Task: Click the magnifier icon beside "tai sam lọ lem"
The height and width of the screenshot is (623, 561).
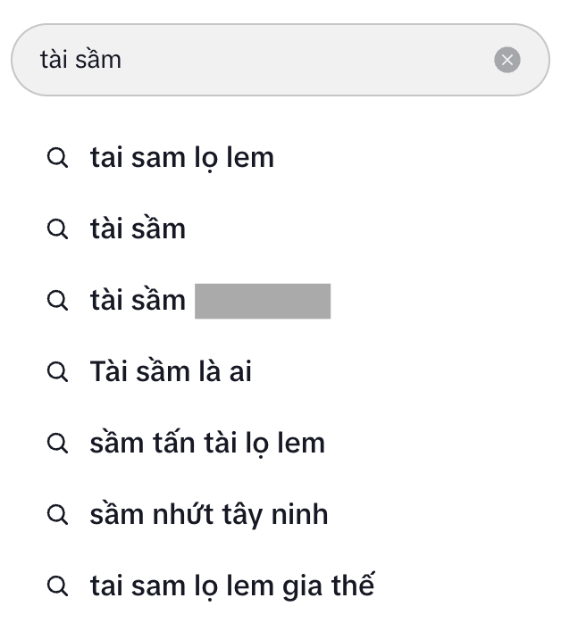Action: pos(57,158)
